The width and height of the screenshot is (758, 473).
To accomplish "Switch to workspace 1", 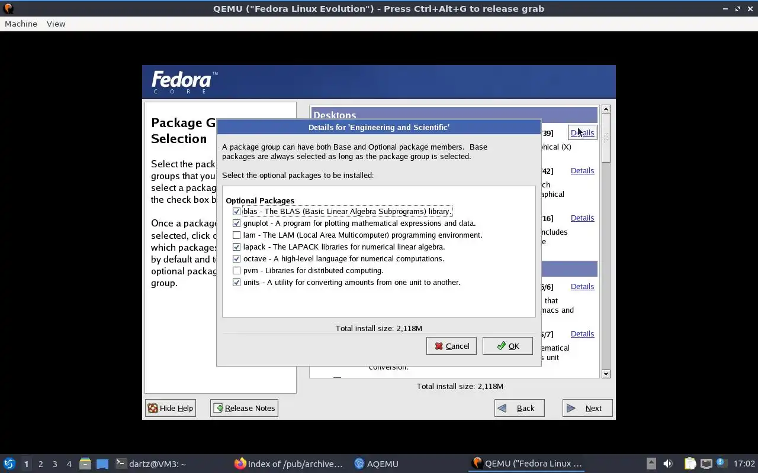I will point(26,464).
